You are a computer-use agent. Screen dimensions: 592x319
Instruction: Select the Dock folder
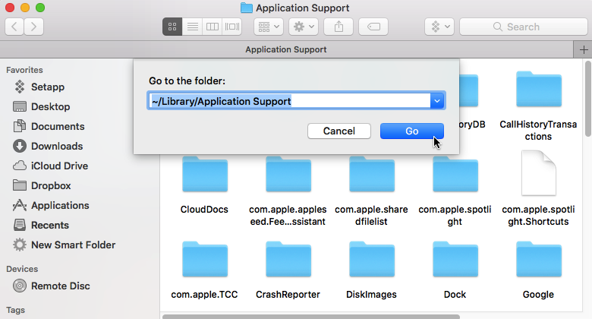(455, 270)
